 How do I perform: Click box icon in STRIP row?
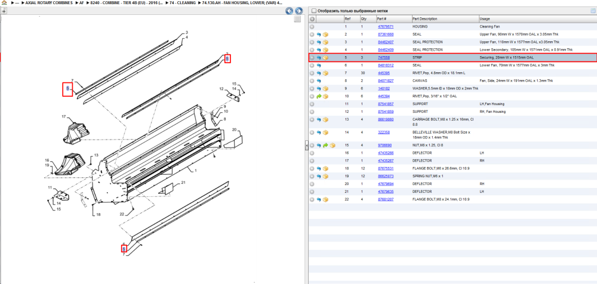pyautogui.click(x=325, y=58)
